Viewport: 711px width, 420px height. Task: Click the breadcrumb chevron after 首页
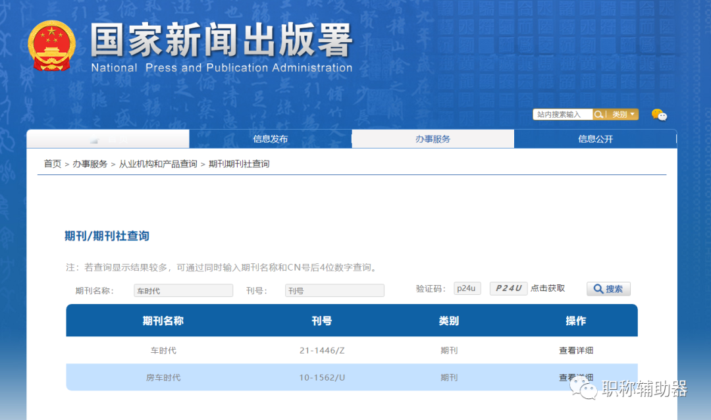pos(68,164)
